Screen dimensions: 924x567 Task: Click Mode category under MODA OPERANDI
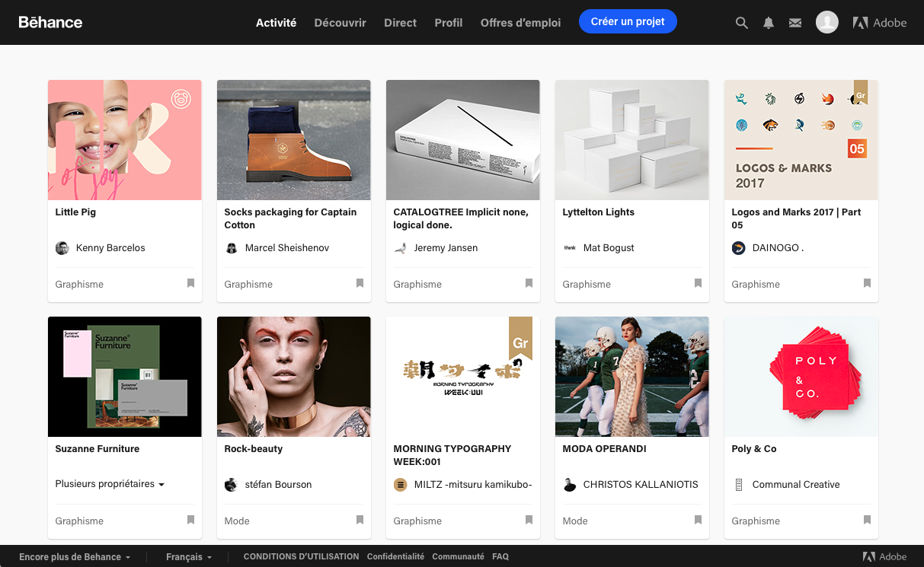pos(575,521)
